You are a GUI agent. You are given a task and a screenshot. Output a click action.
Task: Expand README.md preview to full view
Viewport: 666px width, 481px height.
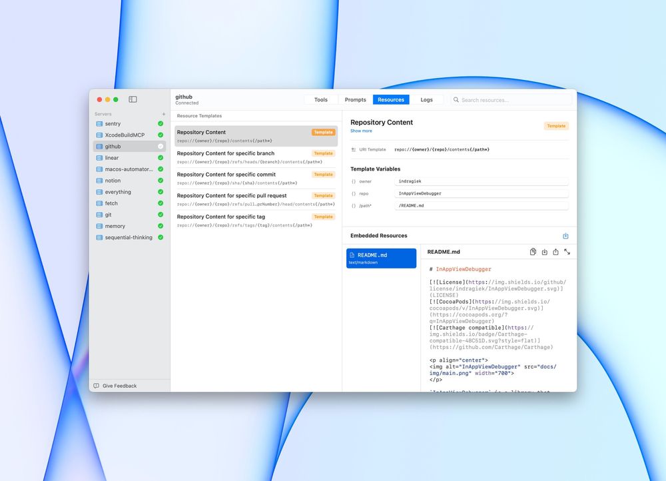(567, 252)
